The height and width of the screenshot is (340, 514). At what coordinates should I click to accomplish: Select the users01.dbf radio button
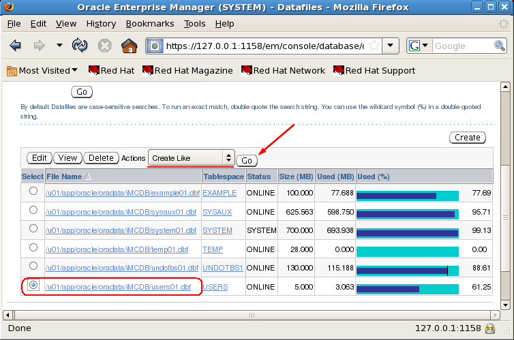(x=33, y=285)
